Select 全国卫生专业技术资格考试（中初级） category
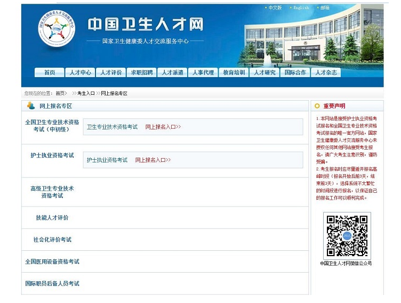 tap(52, 126)
